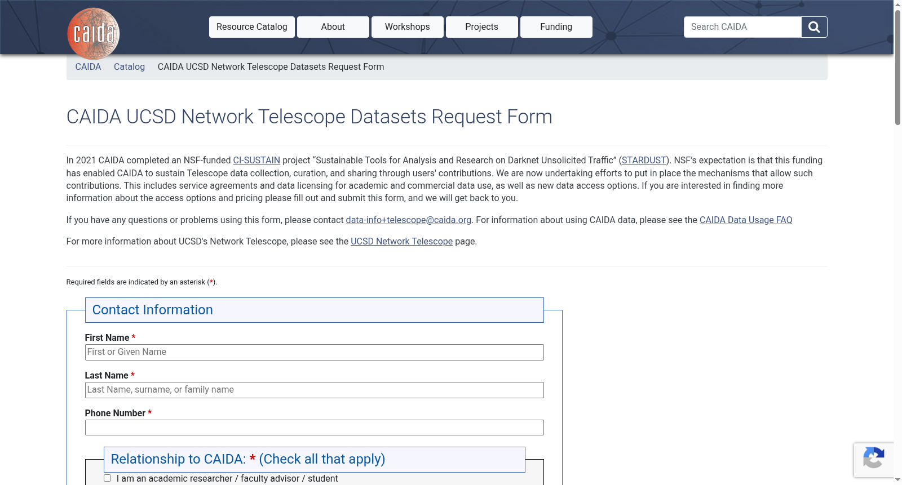Click the page title heading text
Image resolution: width=902 pixels, height=485 pixels.
(309, 117)
